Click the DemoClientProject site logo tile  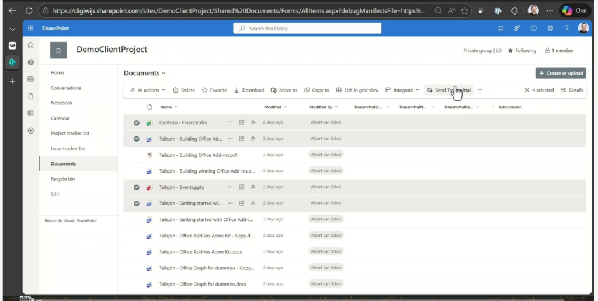pos(58,50)
